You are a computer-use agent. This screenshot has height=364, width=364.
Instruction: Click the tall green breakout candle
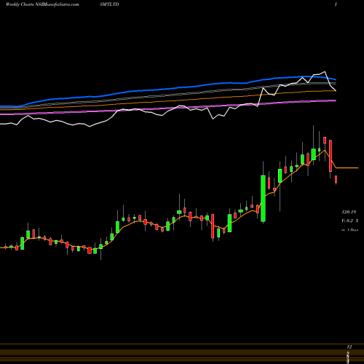[263, 198]
